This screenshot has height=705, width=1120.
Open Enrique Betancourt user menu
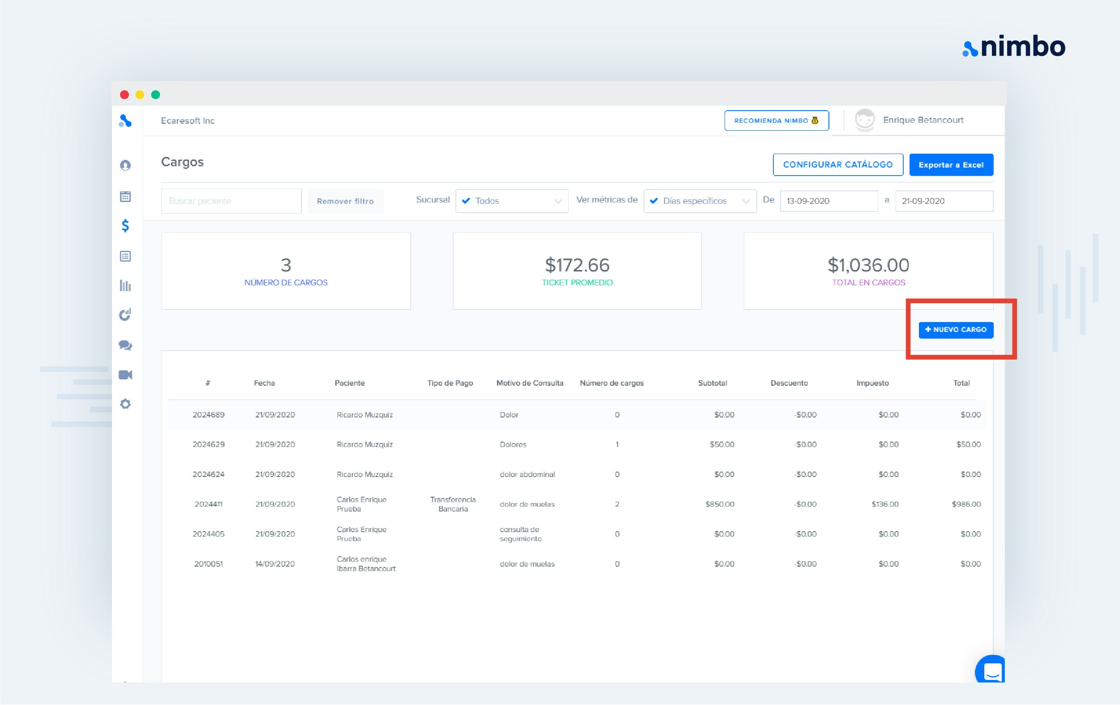(x=923, y=120)
